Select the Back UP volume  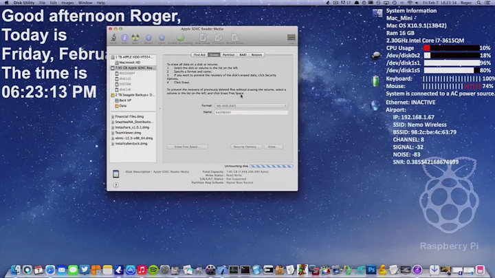(x=133, y=100)
